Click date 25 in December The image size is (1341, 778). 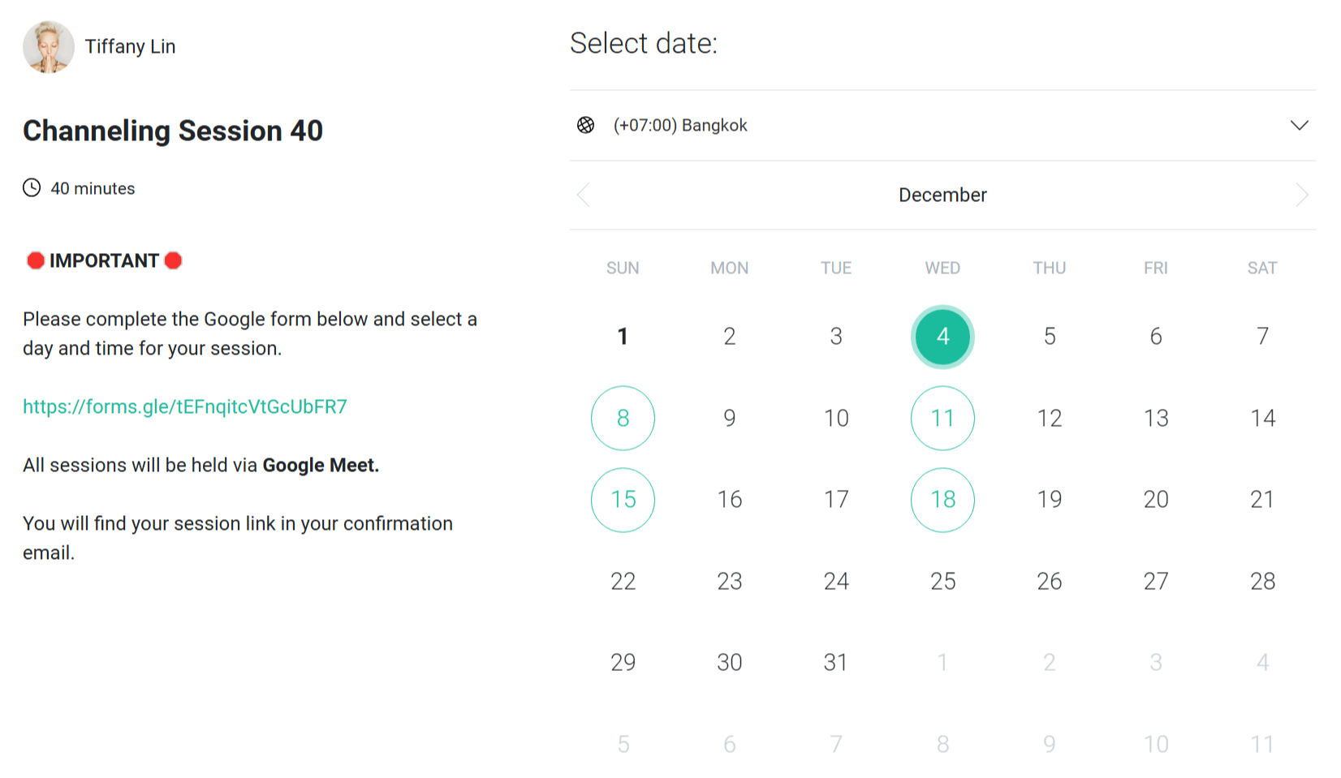[942, 581]
